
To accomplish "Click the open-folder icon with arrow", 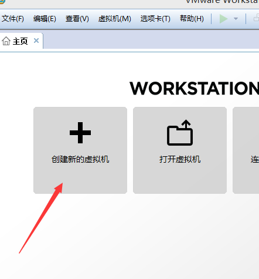I will coord(180,133).
